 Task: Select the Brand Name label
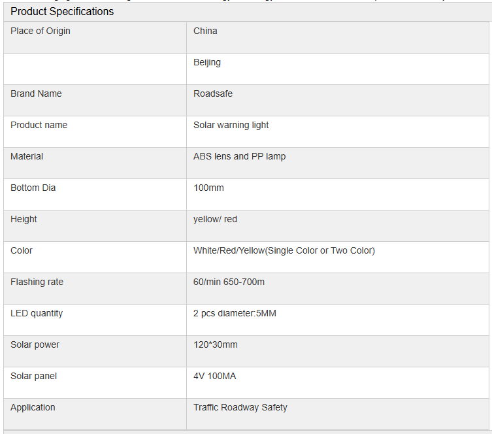coord(36,94)
